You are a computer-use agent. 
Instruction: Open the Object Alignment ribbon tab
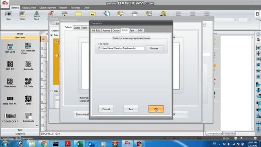pyautogui.click(x=48, y=8)
